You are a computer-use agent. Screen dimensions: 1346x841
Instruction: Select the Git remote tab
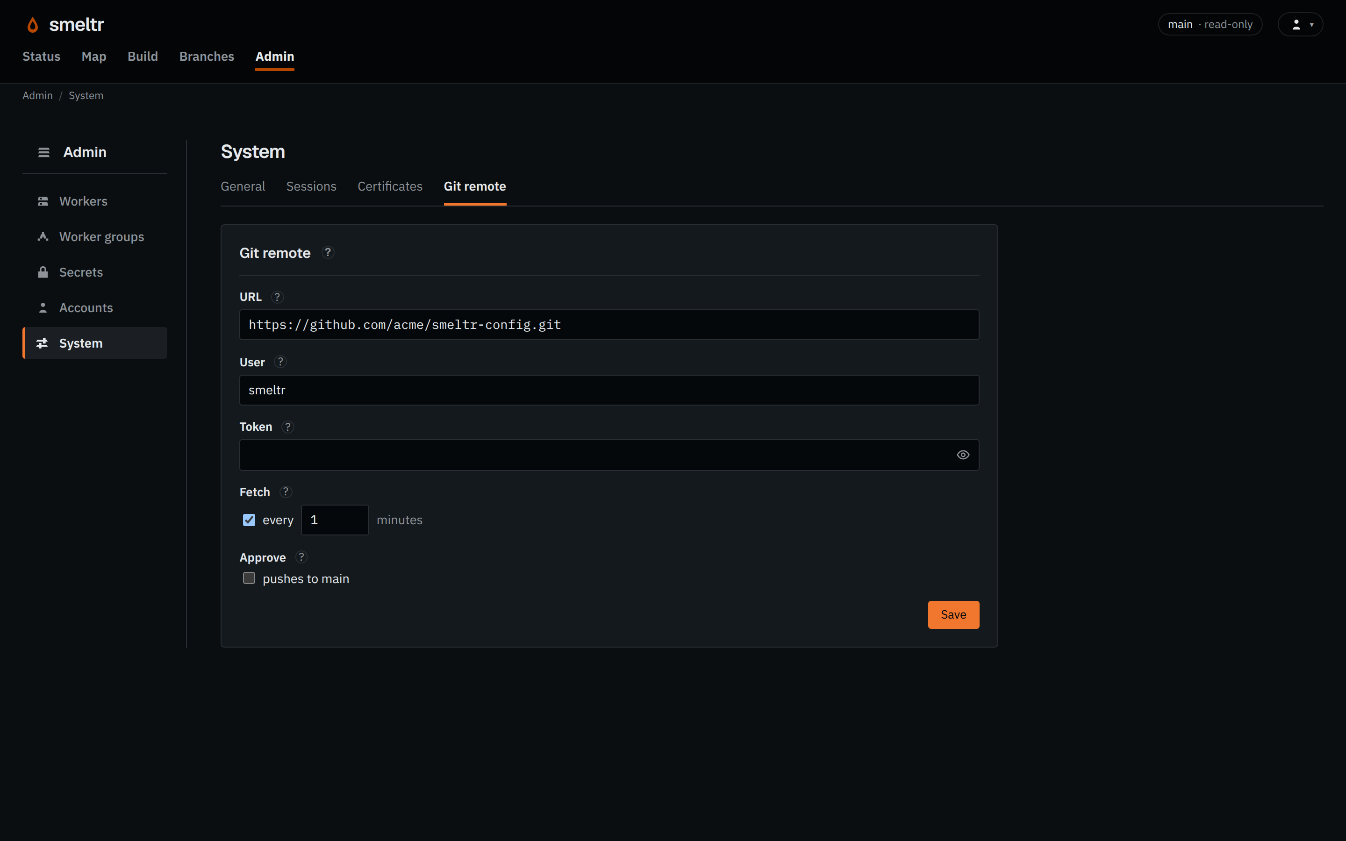[x=475, y=186]
